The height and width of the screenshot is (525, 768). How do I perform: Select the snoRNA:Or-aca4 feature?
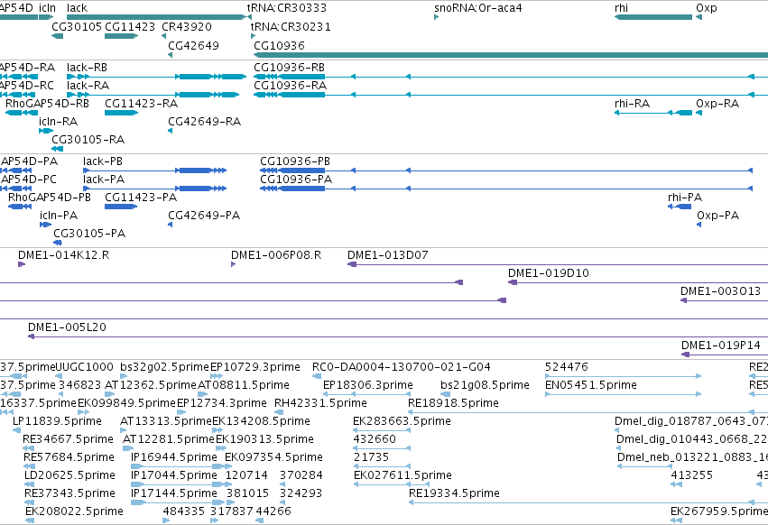[437, 17]
